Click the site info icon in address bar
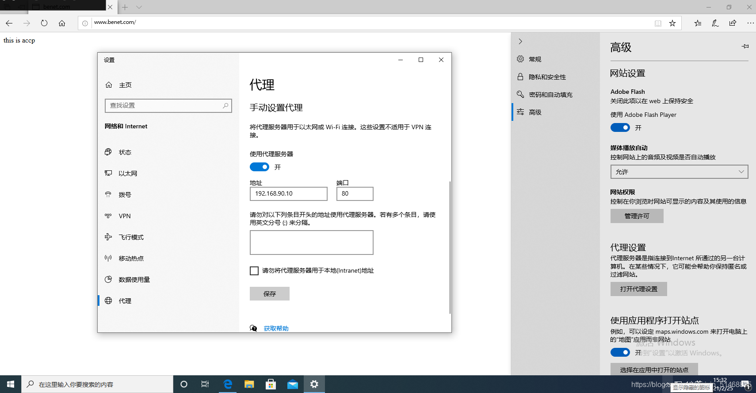Viewport: 756px width, 393px height. click(85, 23)
